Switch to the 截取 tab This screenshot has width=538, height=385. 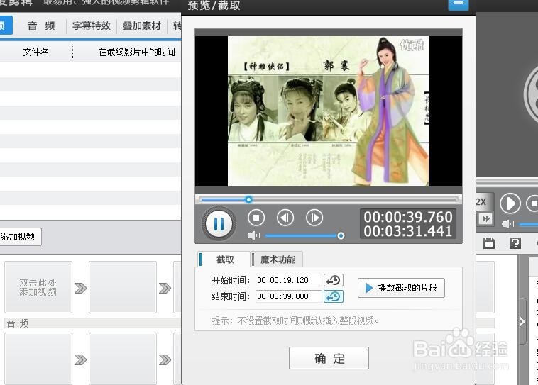(x=225, y=260)
